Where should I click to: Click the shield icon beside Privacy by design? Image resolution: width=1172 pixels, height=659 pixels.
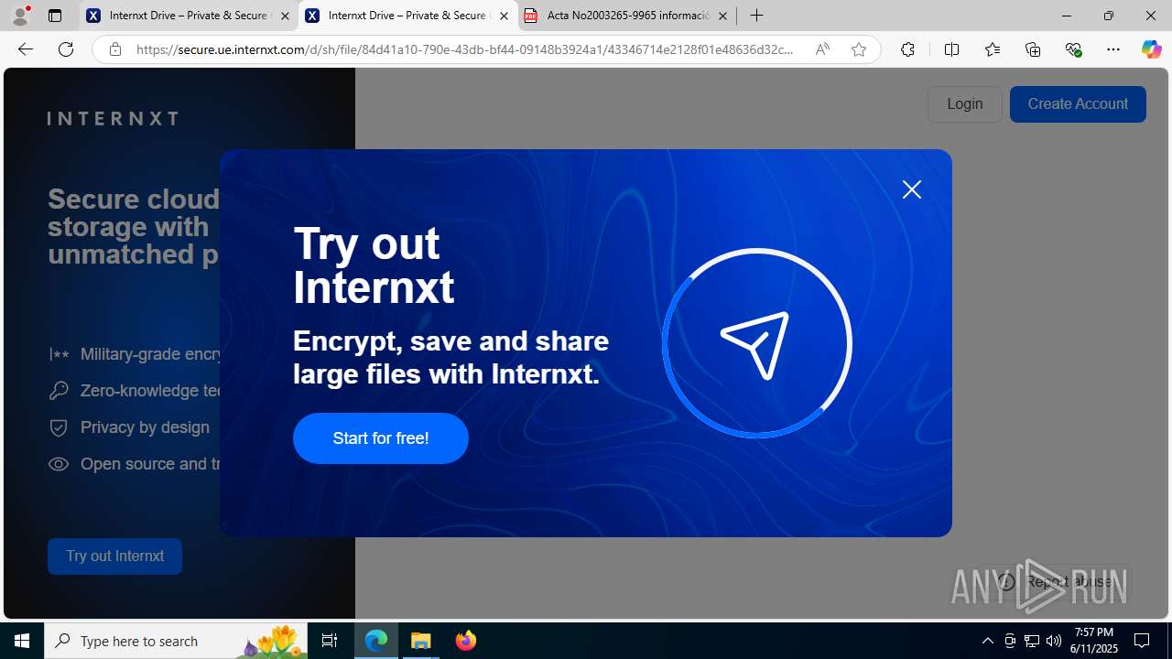pos(59,427)
